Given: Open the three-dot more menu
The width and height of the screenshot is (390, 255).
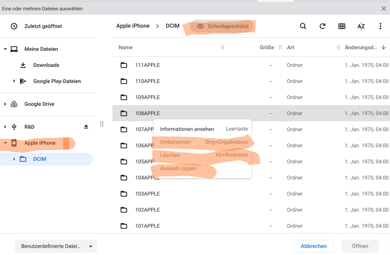Looking at the screenshot, I should [x=380, y=26].
